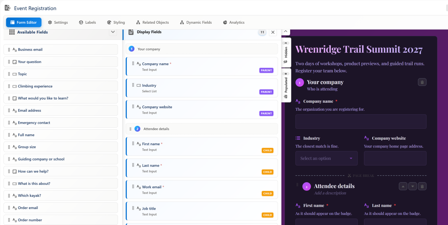Select the Order number available field
Viewport: 448px width, 225px height.
[61, 220]
